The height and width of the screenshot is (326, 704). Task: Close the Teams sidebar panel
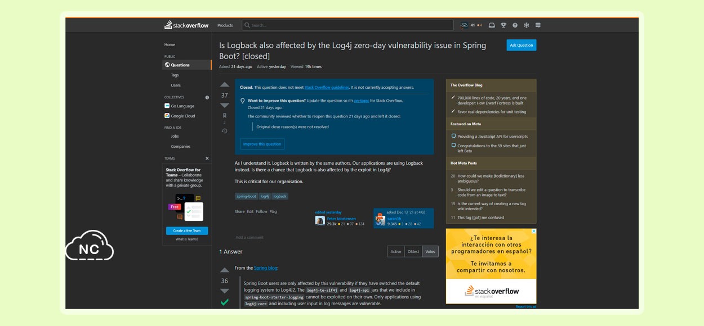pos(207,159)
